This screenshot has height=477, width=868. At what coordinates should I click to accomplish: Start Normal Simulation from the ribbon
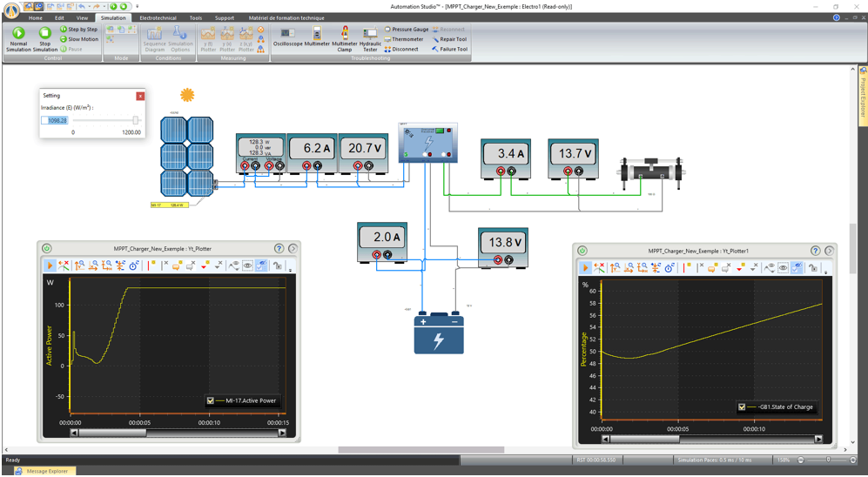tap(17, 40)
